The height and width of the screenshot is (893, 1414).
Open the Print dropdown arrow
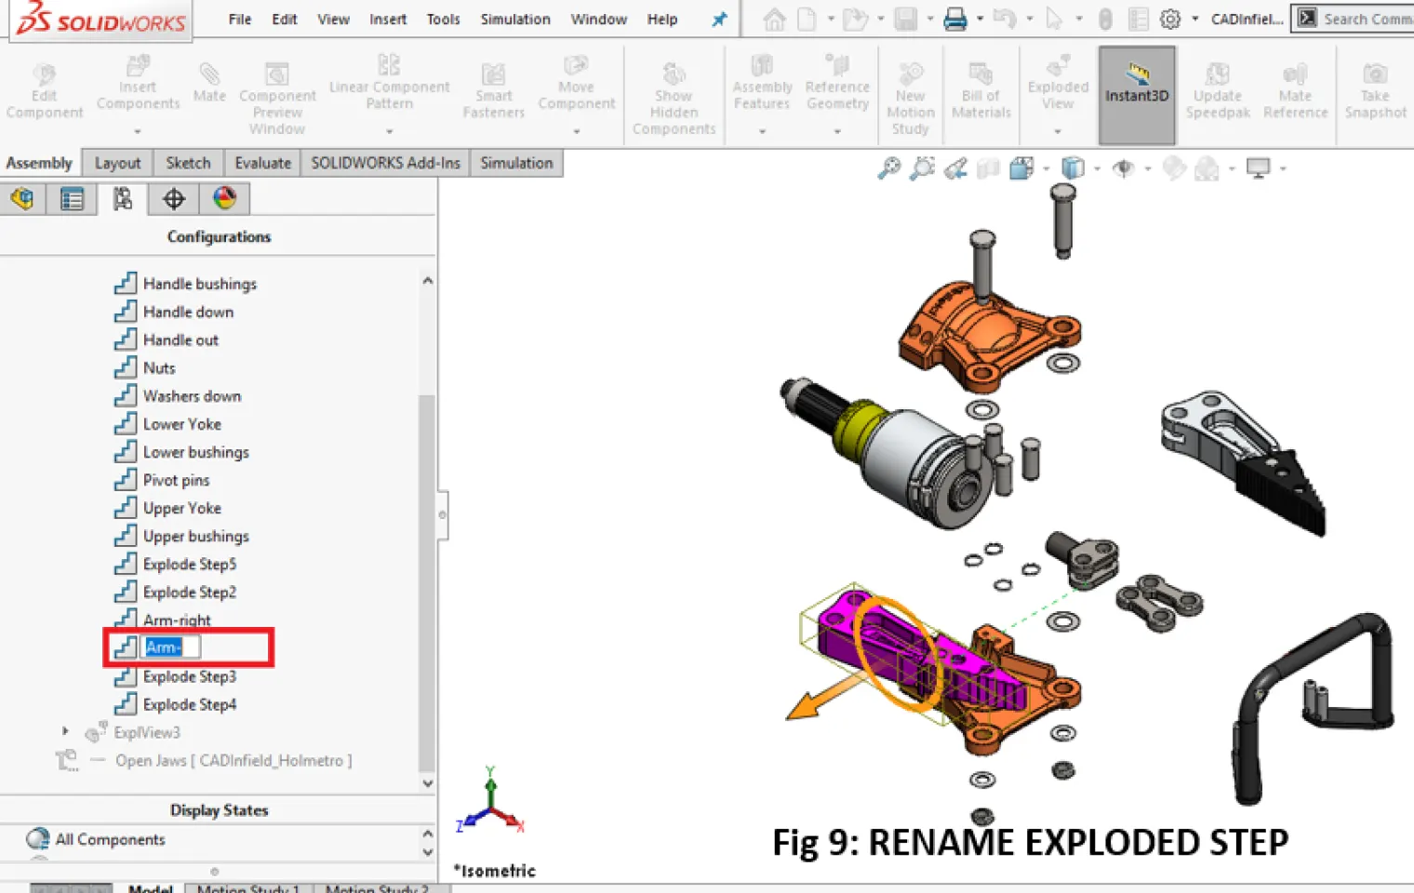980,19
